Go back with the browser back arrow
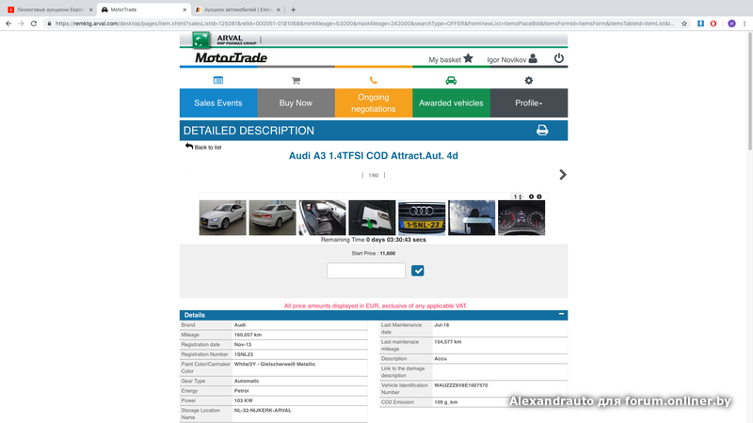 [8, 23]
